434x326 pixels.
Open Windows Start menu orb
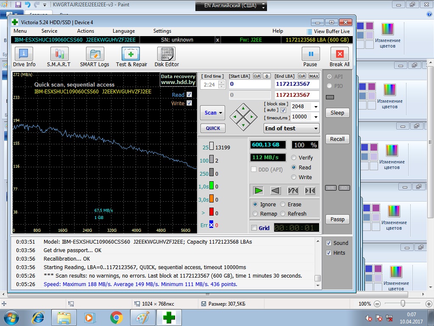(x=11, y=318)
